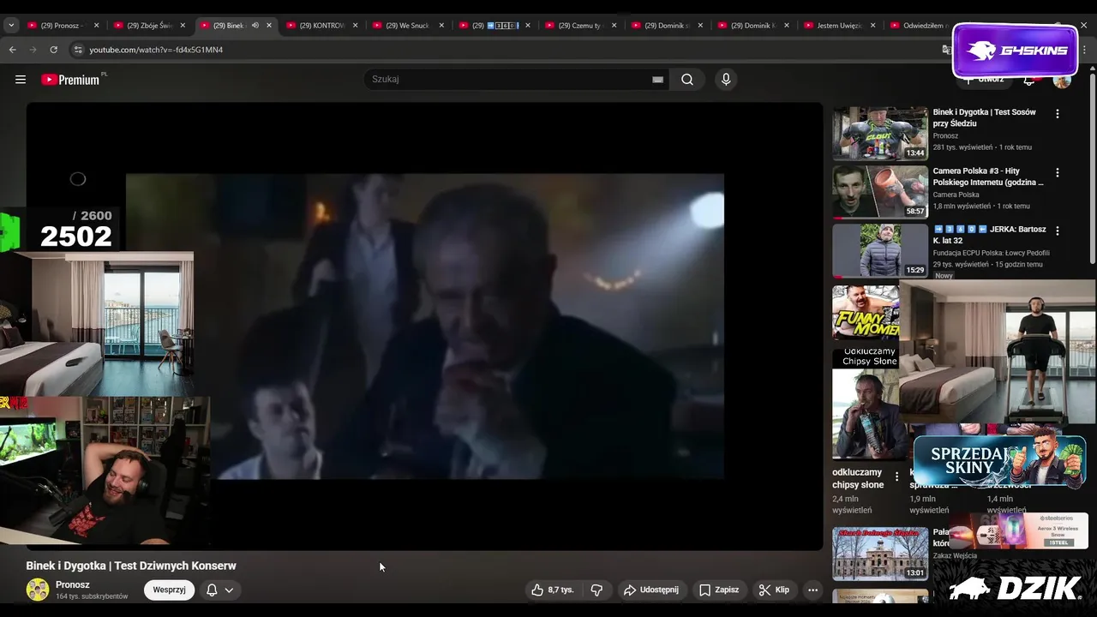Viewport: 1097px width, 617px height.
Task: Open the Pronosz channel name link
Action: (73, 584)
